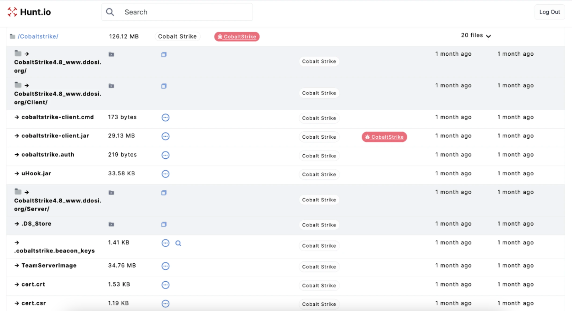This screenshot has width=572, height=311.
Task: Click Cobalt Strike tag in .DS_Store row
Action: click(x=319, y=225)
